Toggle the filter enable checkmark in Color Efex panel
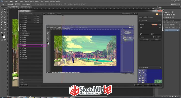 141,21
